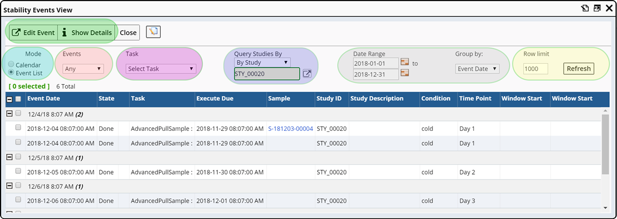Image resolution: width=617 pixels, height=219 pixels.
Task: Open calendar picker for end date 2018-12-31
Action: (405, 73)
